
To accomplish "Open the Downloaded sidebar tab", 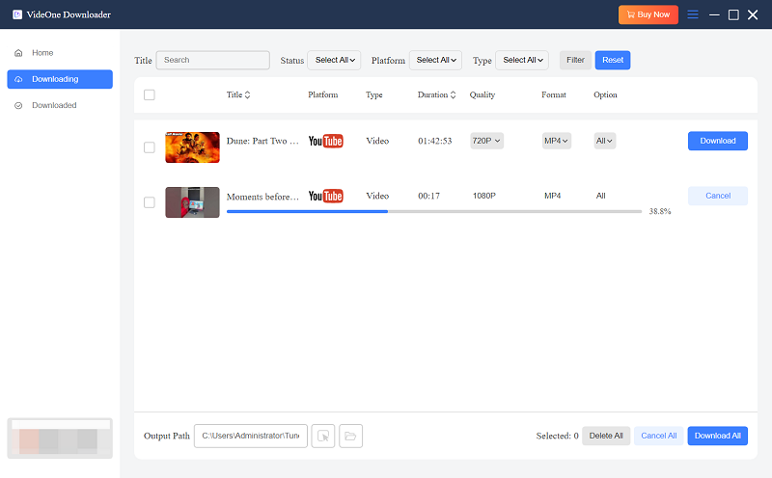I will point(54,105).
